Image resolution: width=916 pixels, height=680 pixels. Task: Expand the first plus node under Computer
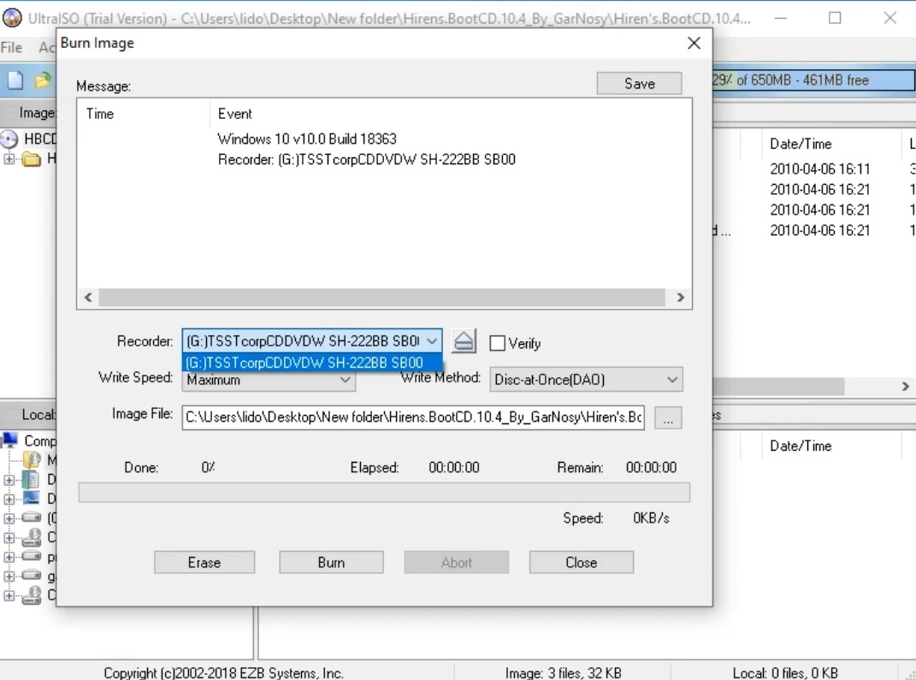[x=9, y=480]
